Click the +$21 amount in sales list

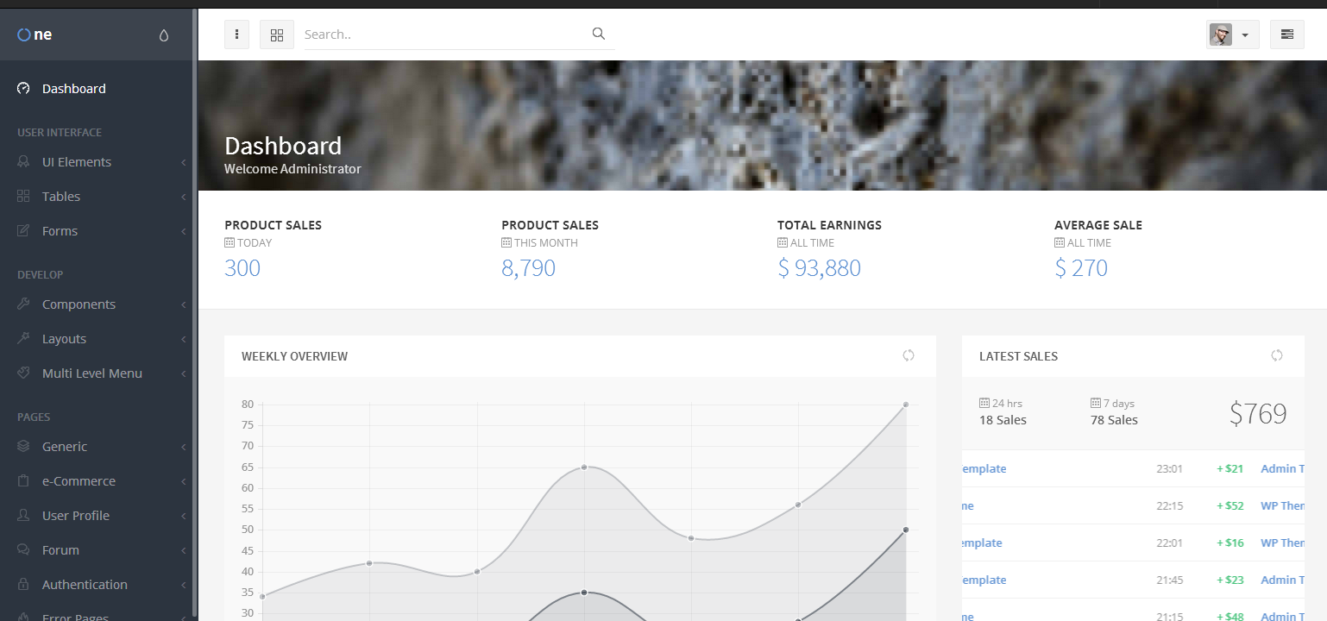coord(1230,469)
